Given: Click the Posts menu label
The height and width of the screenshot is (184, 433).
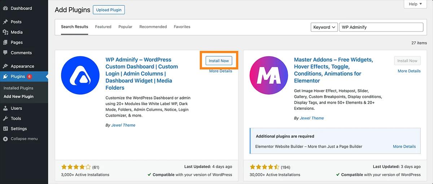Looking at the screenshot, I should point(16,22).
